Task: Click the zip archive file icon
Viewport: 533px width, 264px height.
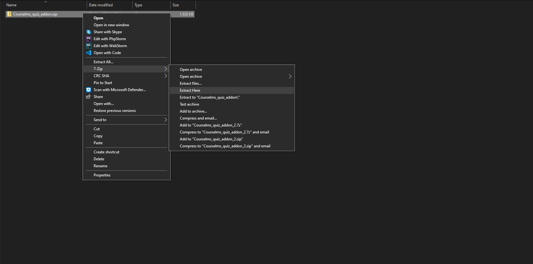Action: (x=9, y=14)
